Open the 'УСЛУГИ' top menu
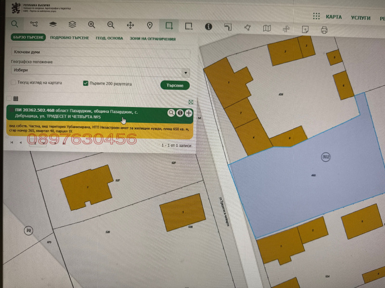 [360, 17]
